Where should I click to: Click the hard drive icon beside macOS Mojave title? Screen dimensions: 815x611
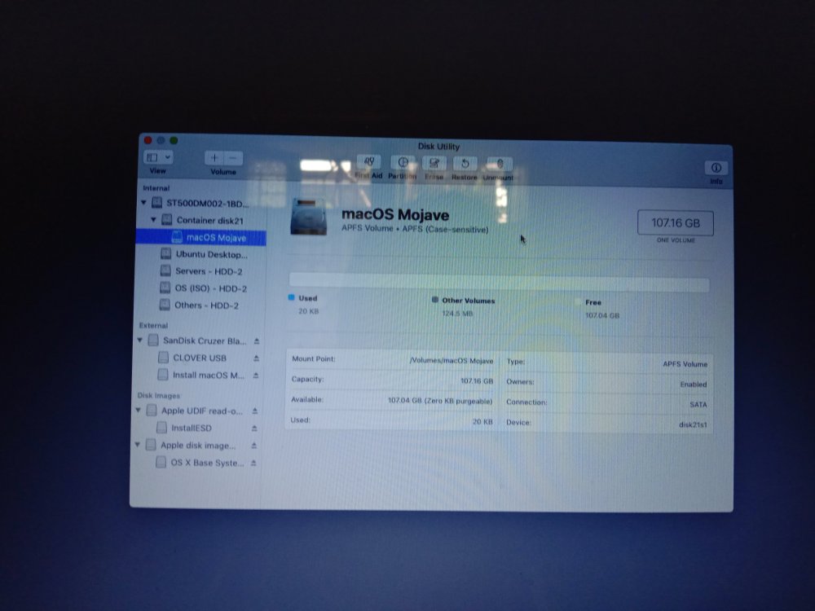tap(309, 217)
